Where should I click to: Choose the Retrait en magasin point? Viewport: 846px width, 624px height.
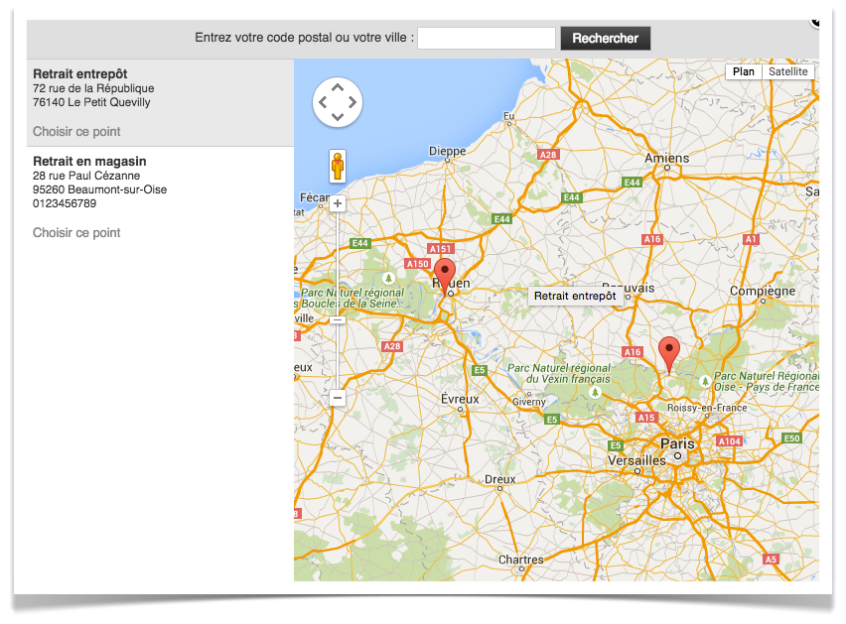76,233
